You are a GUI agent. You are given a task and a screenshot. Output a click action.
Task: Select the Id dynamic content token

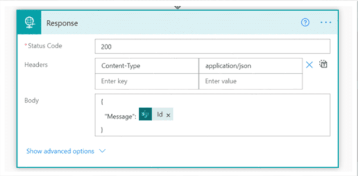tap(159, 115)
